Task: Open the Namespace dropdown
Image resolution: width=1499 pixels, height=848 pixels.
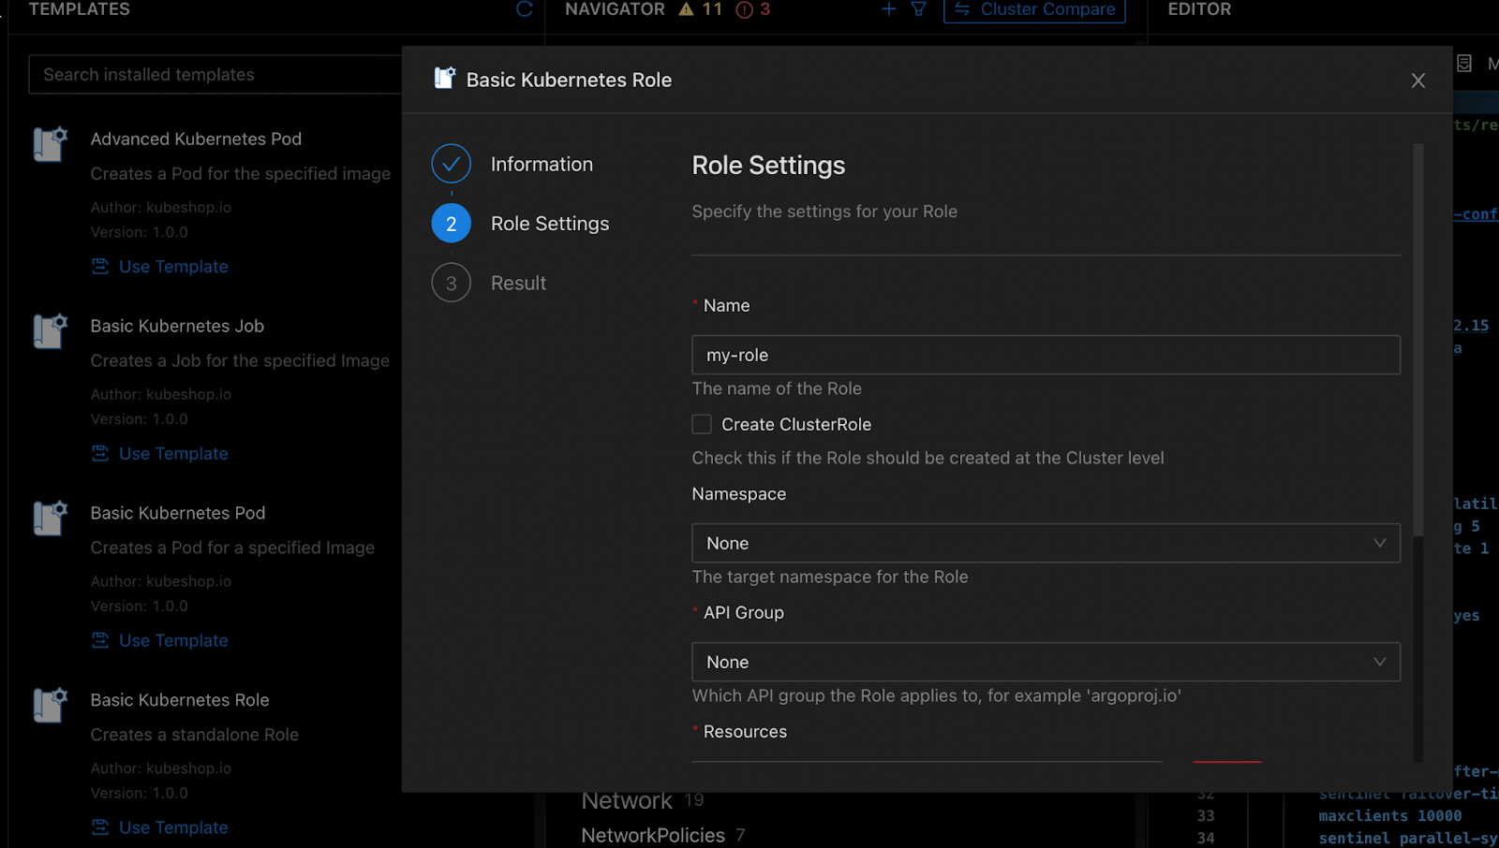Action: [1046, 543]
